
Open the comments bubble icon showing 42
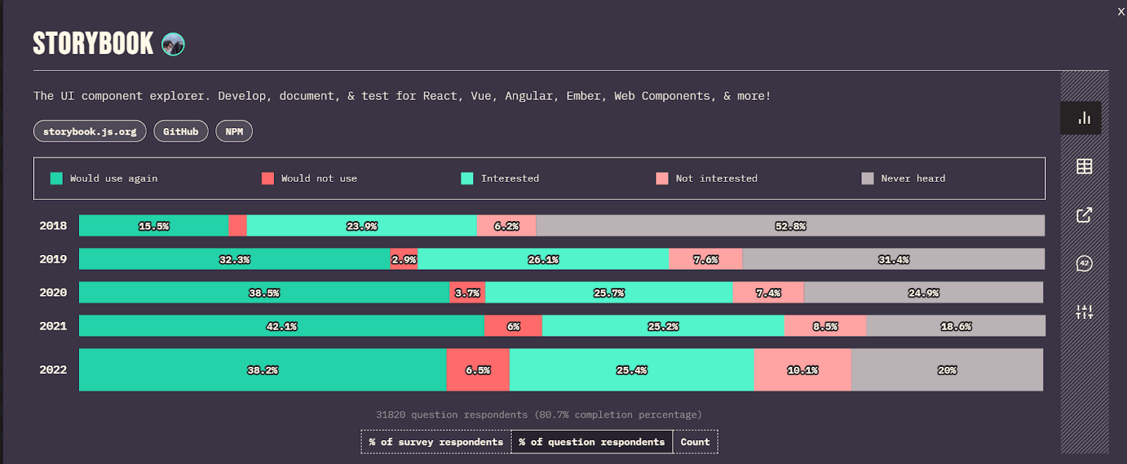[x=1084, y=263]
